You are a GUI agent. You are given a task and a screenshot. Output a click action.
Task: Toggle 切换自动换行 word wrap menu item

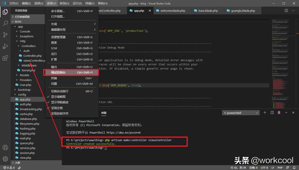tap(71, 91)
